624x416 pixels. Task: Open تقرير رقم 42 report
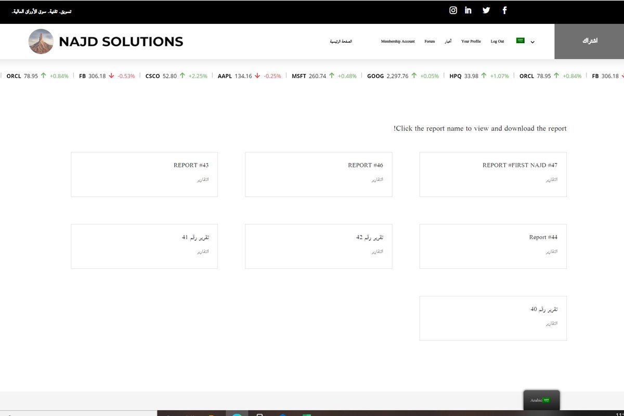[370, 237]
